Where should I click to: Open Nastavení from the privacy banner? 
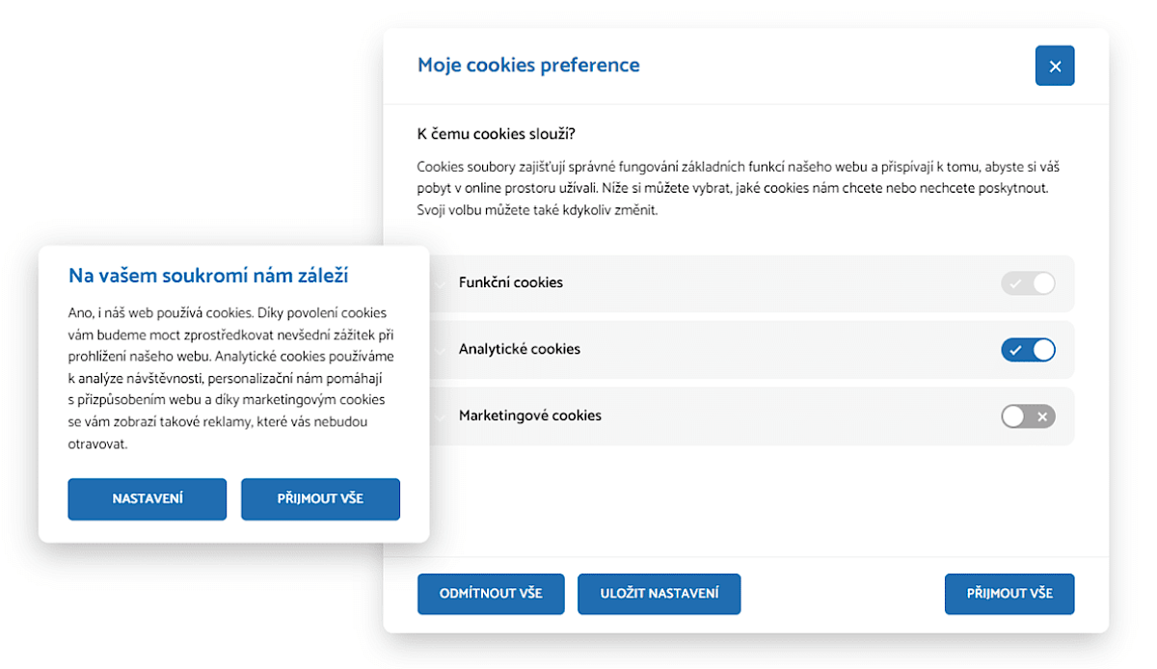click(x=148, y=499)
